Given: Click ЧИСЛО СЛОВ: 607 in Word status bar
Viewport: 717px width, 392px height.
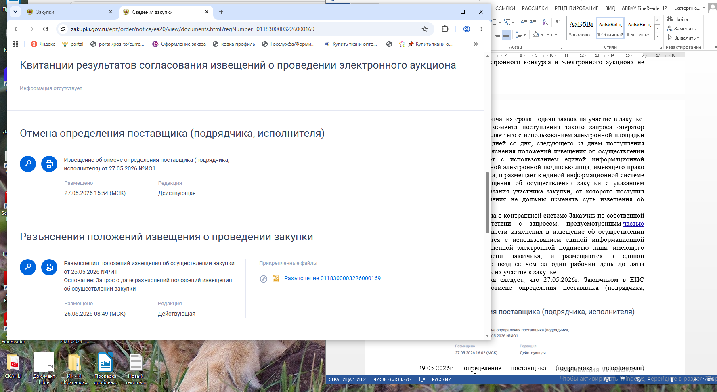Looking at the screenshot, I should (392, 379).
